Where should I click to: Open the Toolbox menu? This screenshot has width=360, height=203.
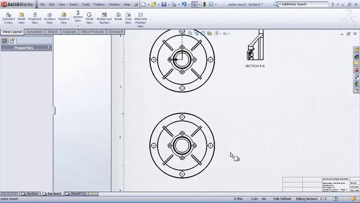(x=99, y=5)
